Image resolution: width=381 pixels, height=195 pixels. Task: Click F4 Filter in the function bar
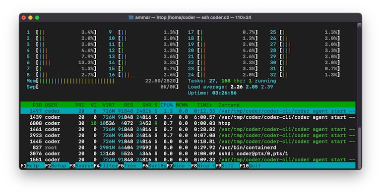pos(106,166)
